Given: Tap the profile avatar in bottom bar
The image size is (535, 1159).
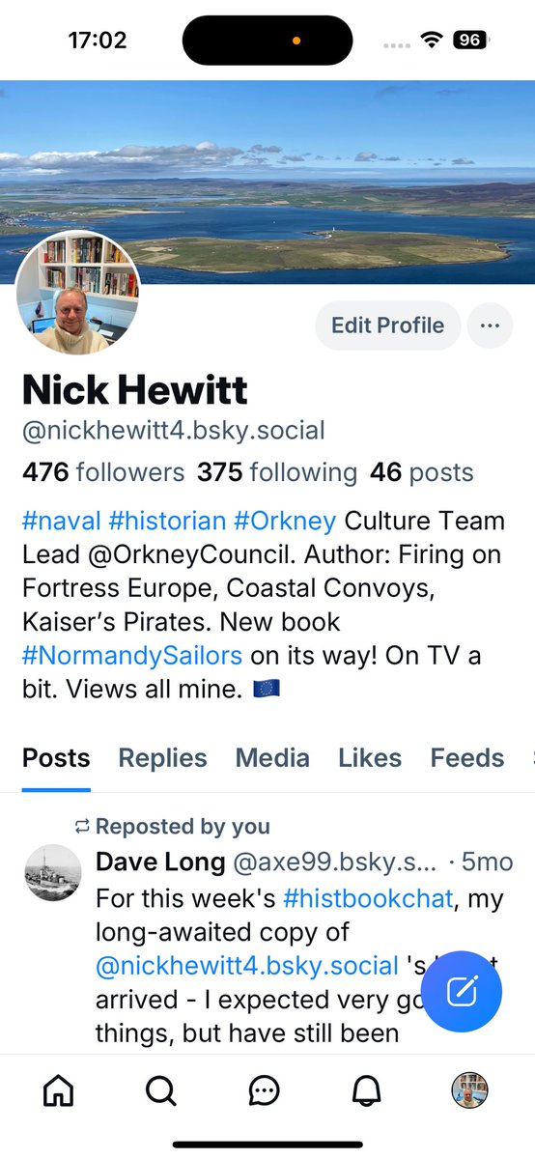Looking at the screenshot, I should 469,1090.
